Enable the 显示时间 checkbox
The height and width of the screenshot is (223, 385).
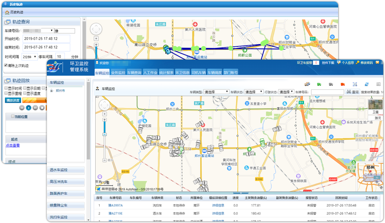(6, 88)
